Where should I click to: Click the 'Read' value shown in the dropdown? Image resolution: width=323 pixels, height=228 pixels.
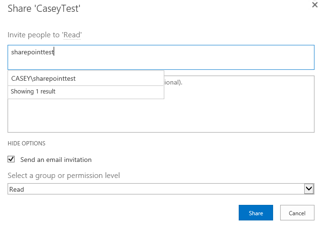tap(17, 189)
